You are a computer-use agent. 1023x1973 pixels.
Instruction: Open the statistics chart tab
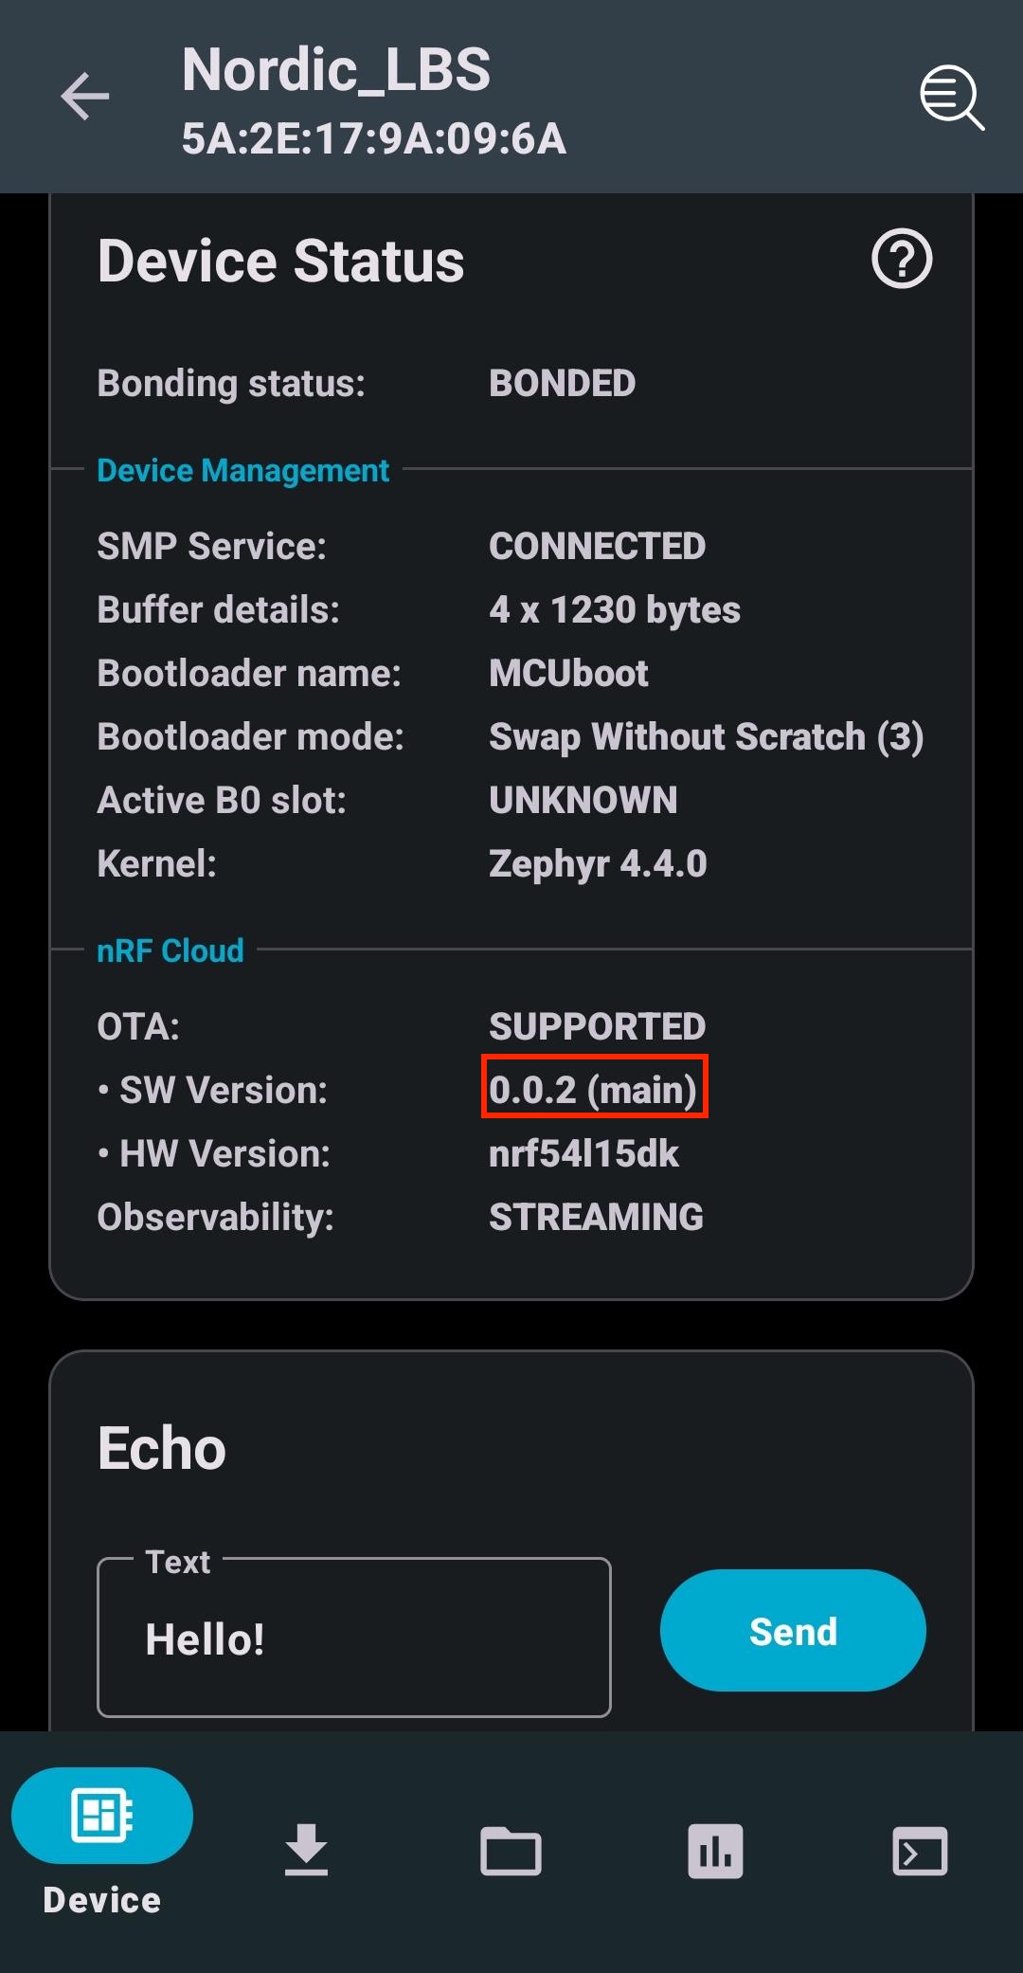click(x=715, y=1851)
